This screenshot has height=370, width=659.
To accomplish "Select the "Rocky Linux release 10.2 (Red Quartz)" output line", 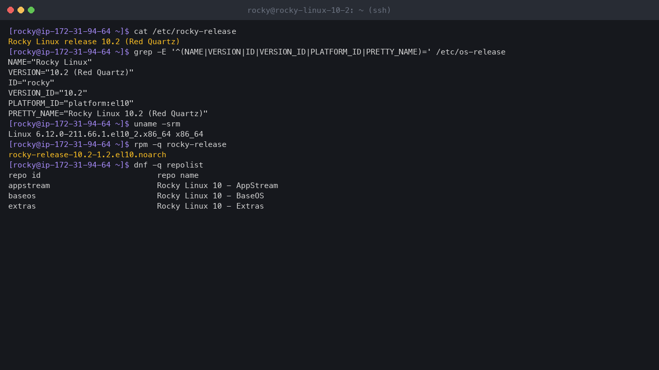I will 94,42.
